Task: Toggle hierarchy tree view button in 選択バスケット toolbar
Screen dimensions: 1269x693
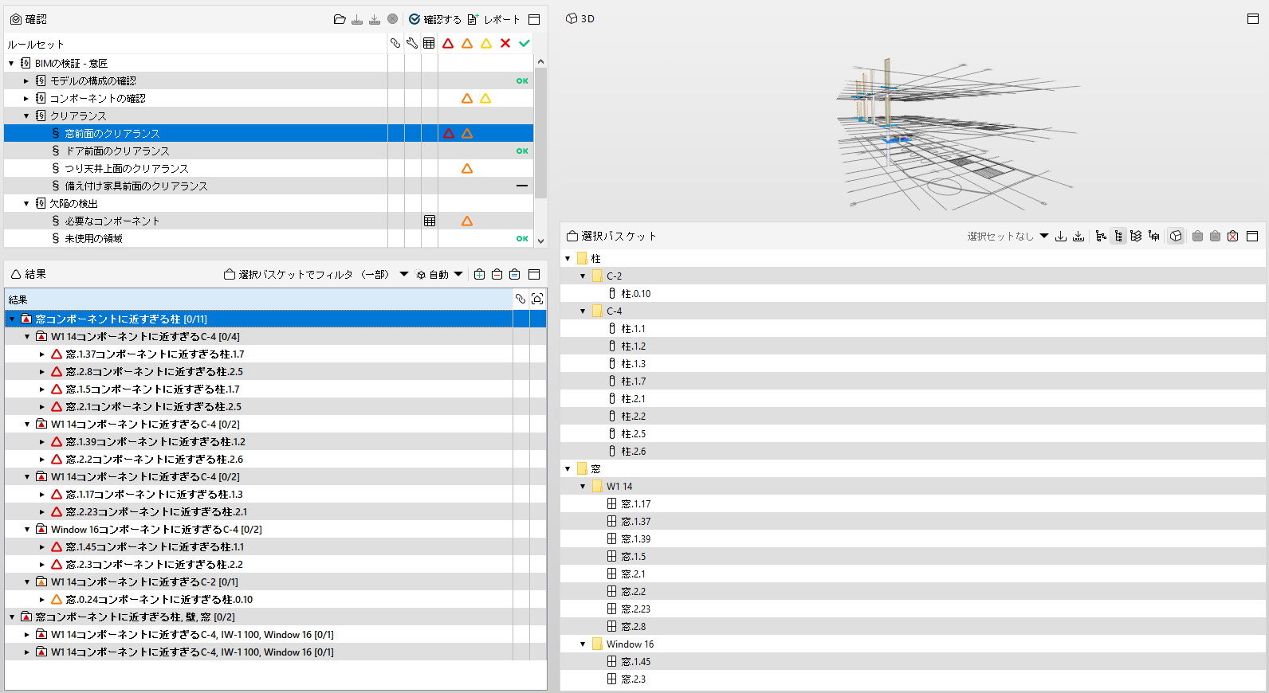Action: click(x=1118, y=236)
